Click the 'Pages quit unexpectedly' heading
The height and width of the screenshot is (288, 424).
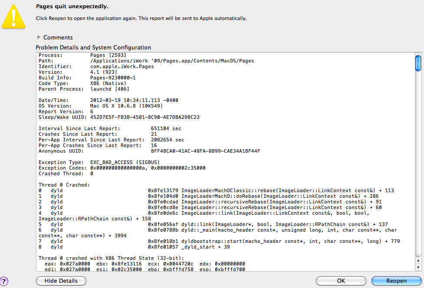(72, 6)
